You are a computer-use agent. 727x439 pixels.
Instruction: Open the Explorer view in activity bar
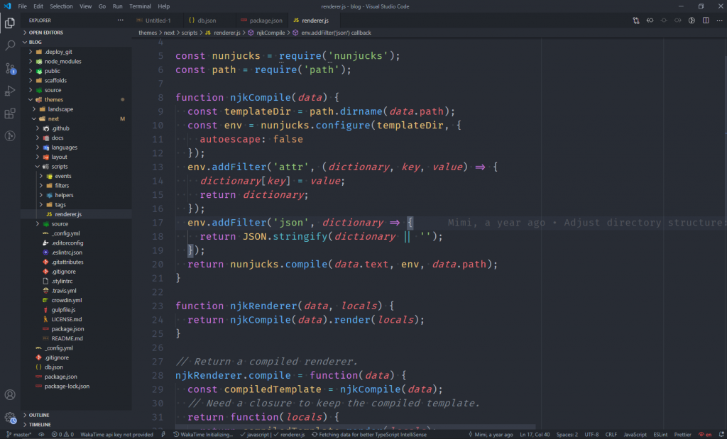(x=10, y=23)
